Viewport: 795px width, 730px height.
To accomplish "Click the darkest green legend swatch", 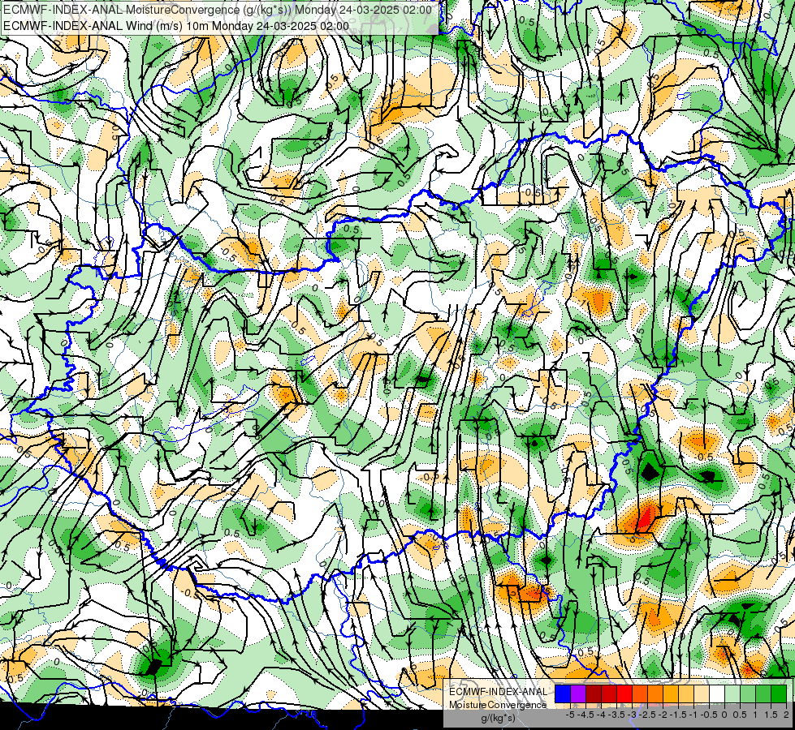I will click(779, 693).
